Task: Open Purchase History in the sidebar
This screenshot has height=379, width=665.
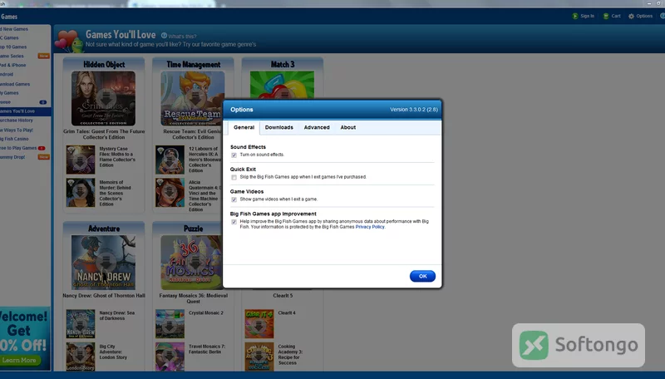Action: click(x=16, y=121)
